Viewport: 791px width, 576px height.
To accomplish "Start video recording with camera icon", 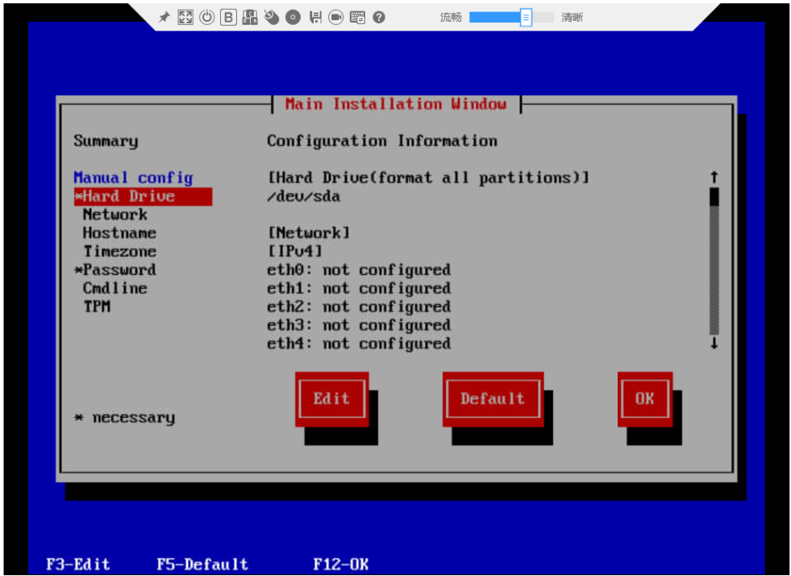I will tap(336, 18).
